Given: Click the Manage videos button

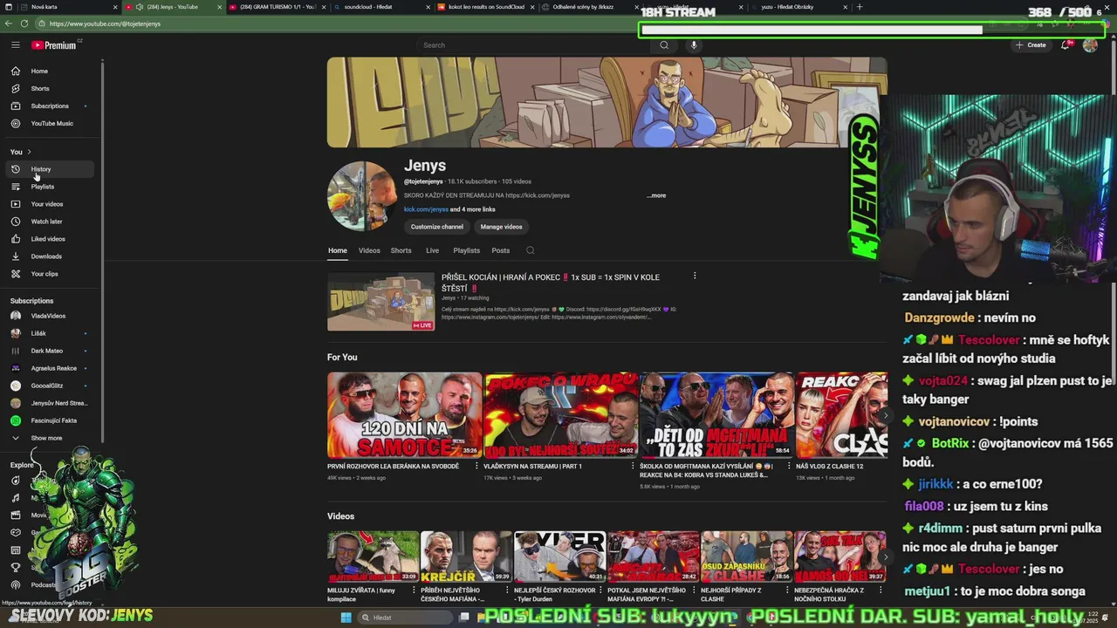Looking at the screenshot, I should (501, 227).
